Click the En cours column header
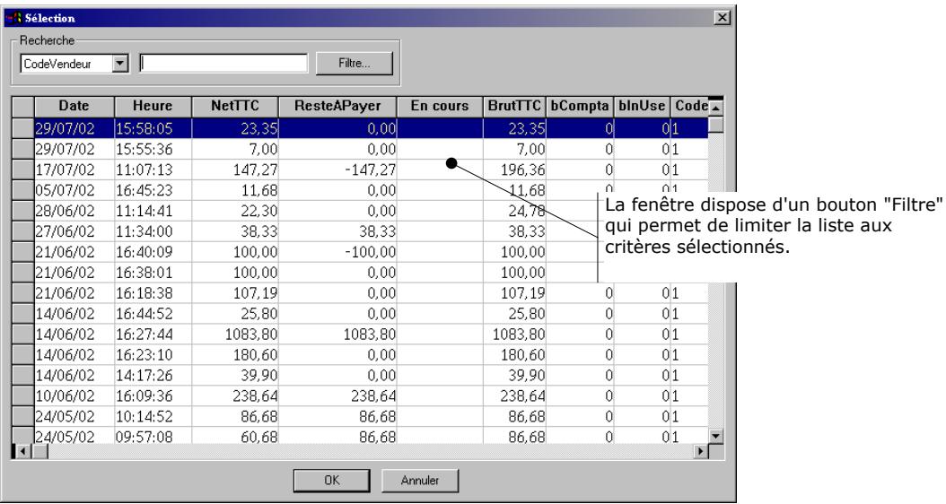This screenshot has height=504, width=946. click(440, 106)
